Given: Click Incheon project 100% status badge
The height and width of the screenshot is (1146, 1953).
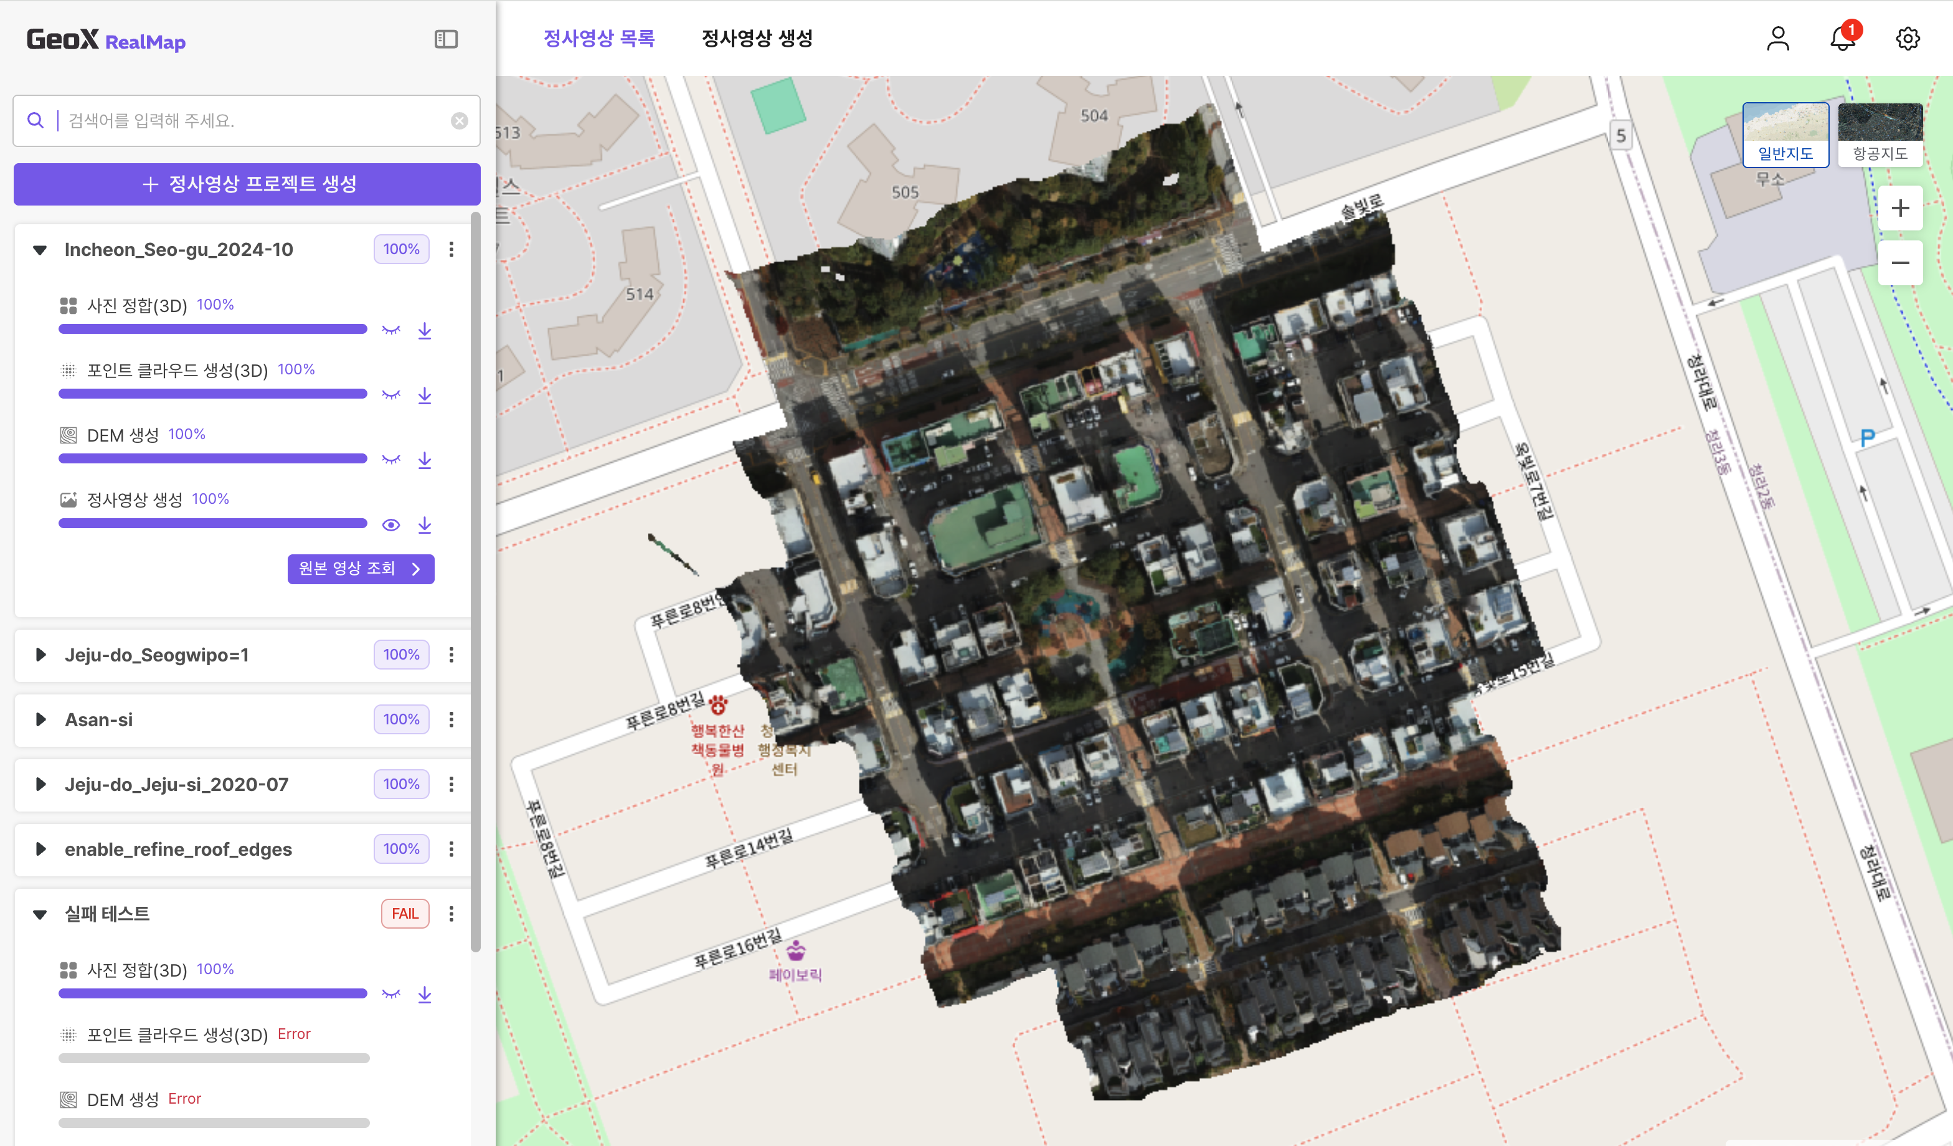Looking at the screenshot, I should pyautogui.click(x=402, y=250).
